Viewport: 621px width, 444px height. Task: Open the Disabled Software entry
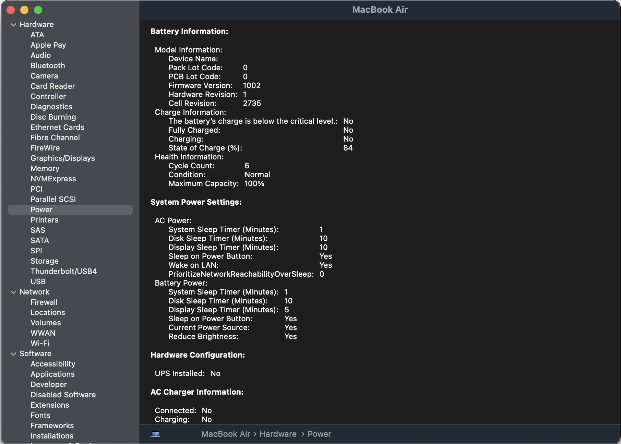pos(63,395)
